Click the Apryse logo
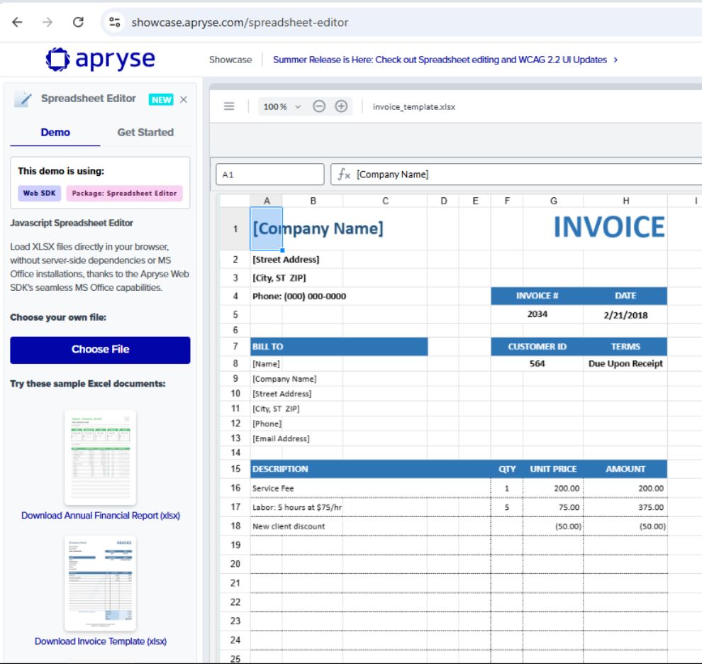Viewport: 702px width, 664px height. 100,59
